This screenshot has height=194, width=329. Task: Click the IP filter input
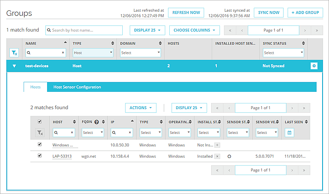[122, 133]
